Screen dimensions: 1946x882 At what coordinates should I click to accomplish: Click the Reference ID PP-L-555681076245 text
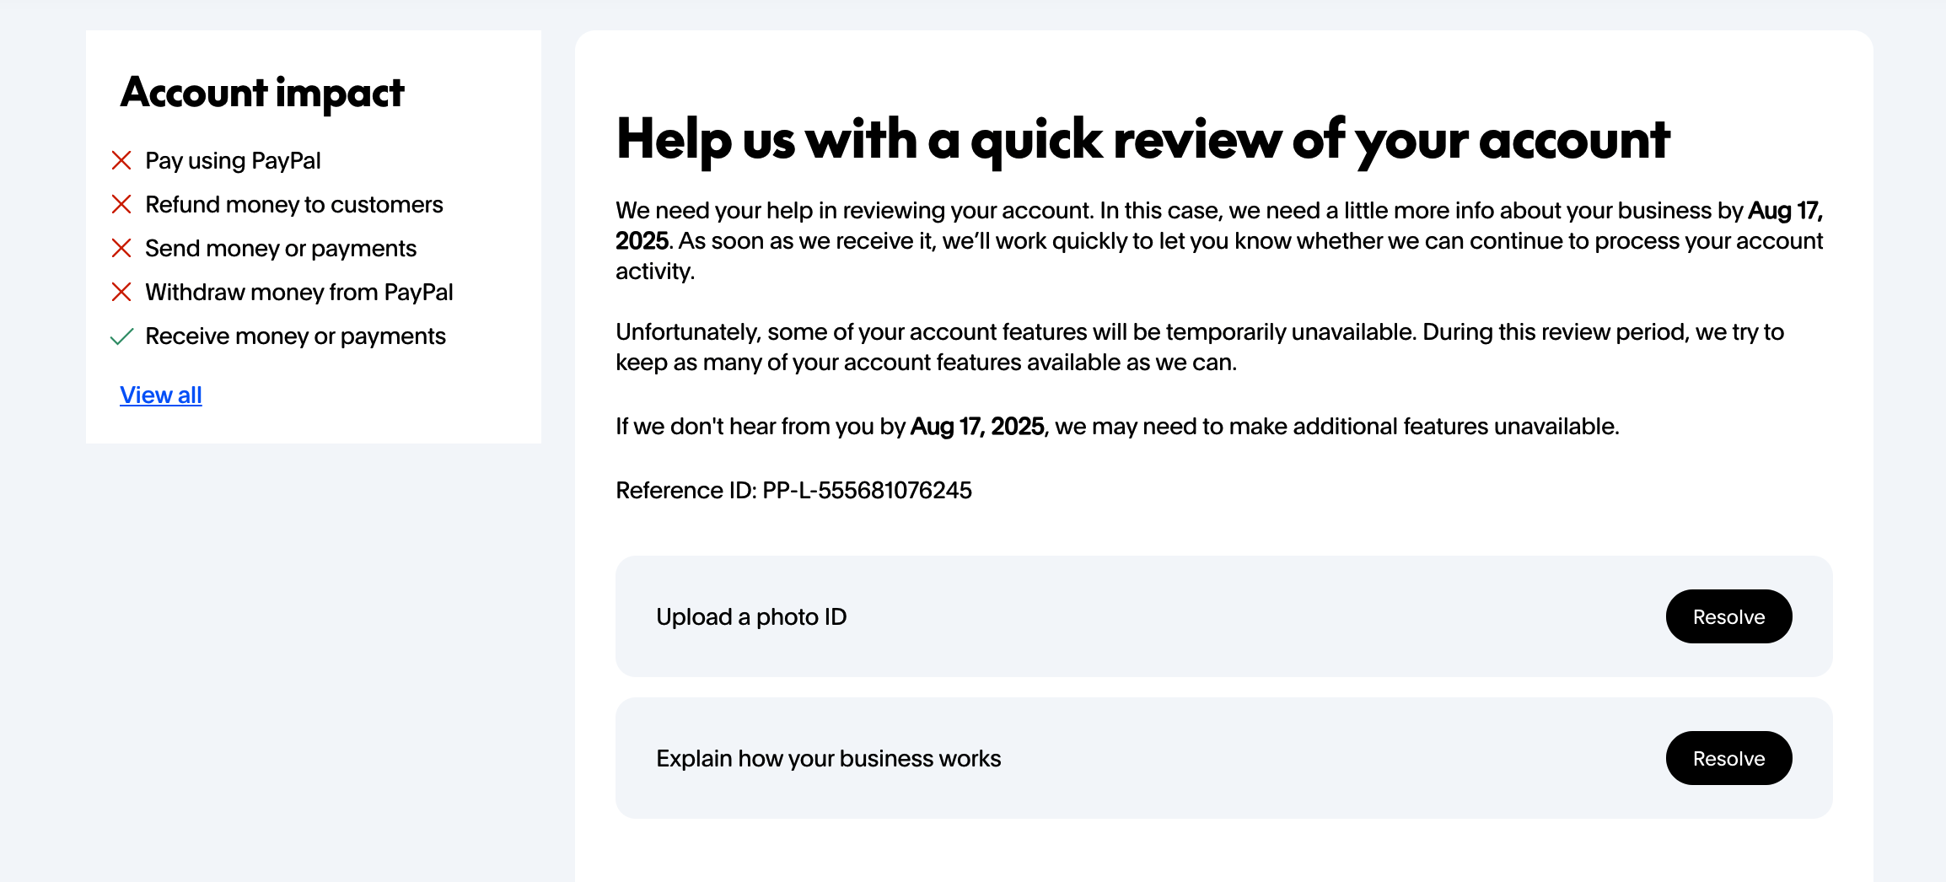click(x=793, y=490)
